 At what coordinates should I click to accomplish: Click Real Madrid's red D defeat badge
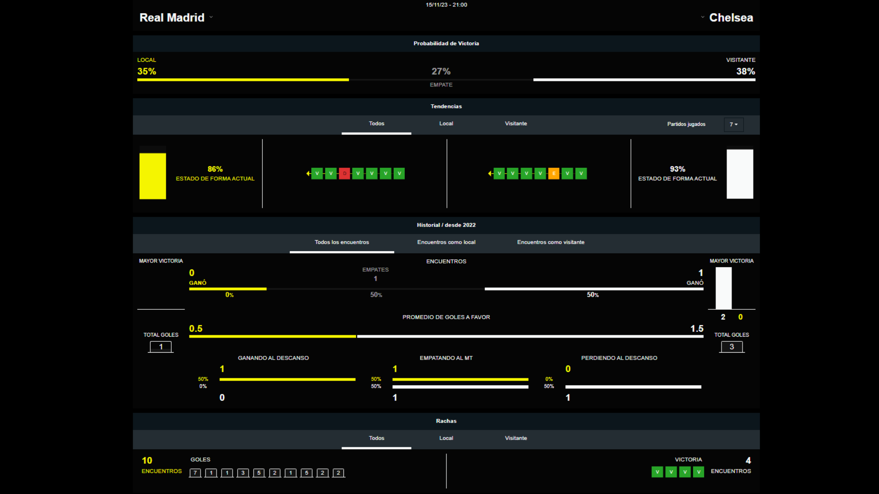point(344,173)
